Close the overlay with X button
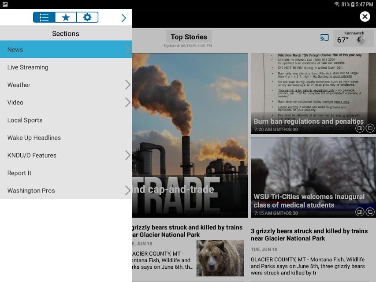This screenshot has height=282, width=376. [365, 17]
